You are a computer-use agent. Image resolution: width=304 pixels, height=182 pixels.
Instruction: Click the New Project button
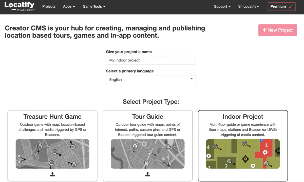(x=278, y=30)
